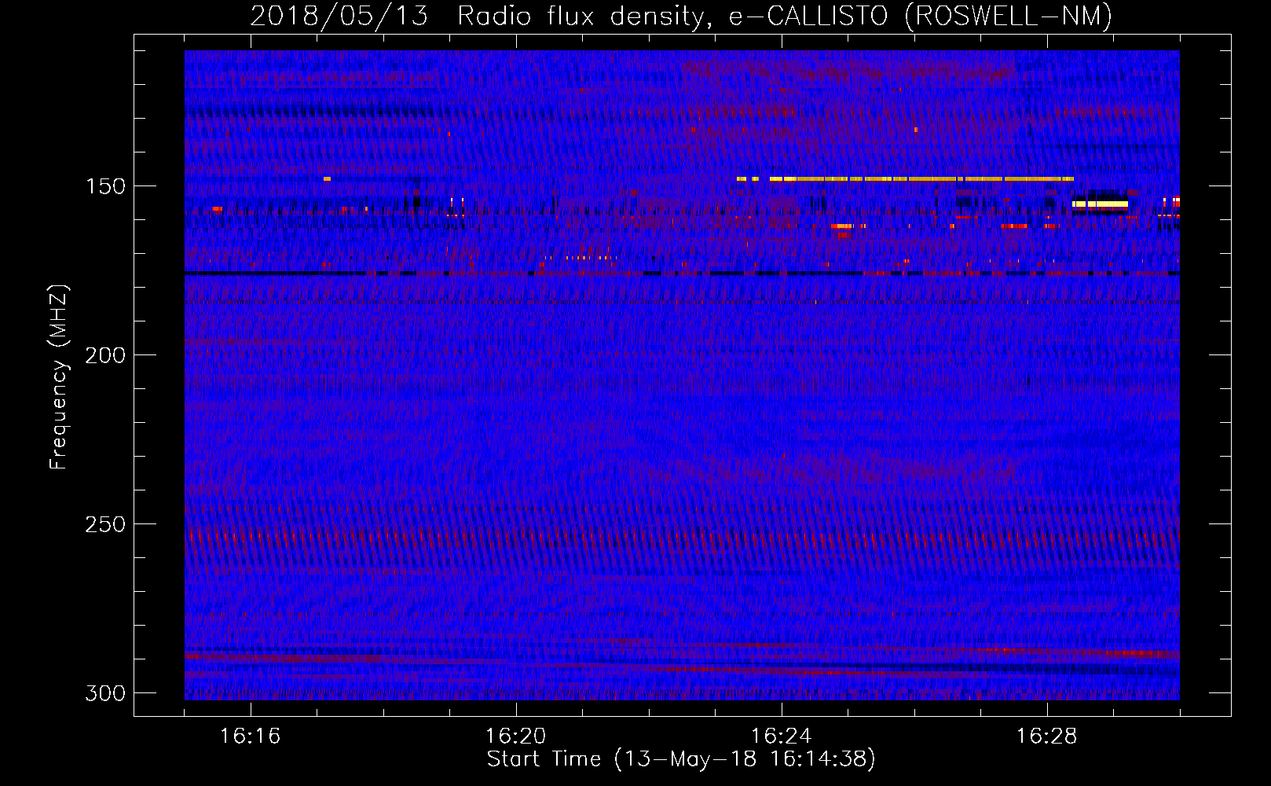Click the bright yellow-white burst after 16:28
Screen dimensions: 1271x786
[x=1100, y=204]
